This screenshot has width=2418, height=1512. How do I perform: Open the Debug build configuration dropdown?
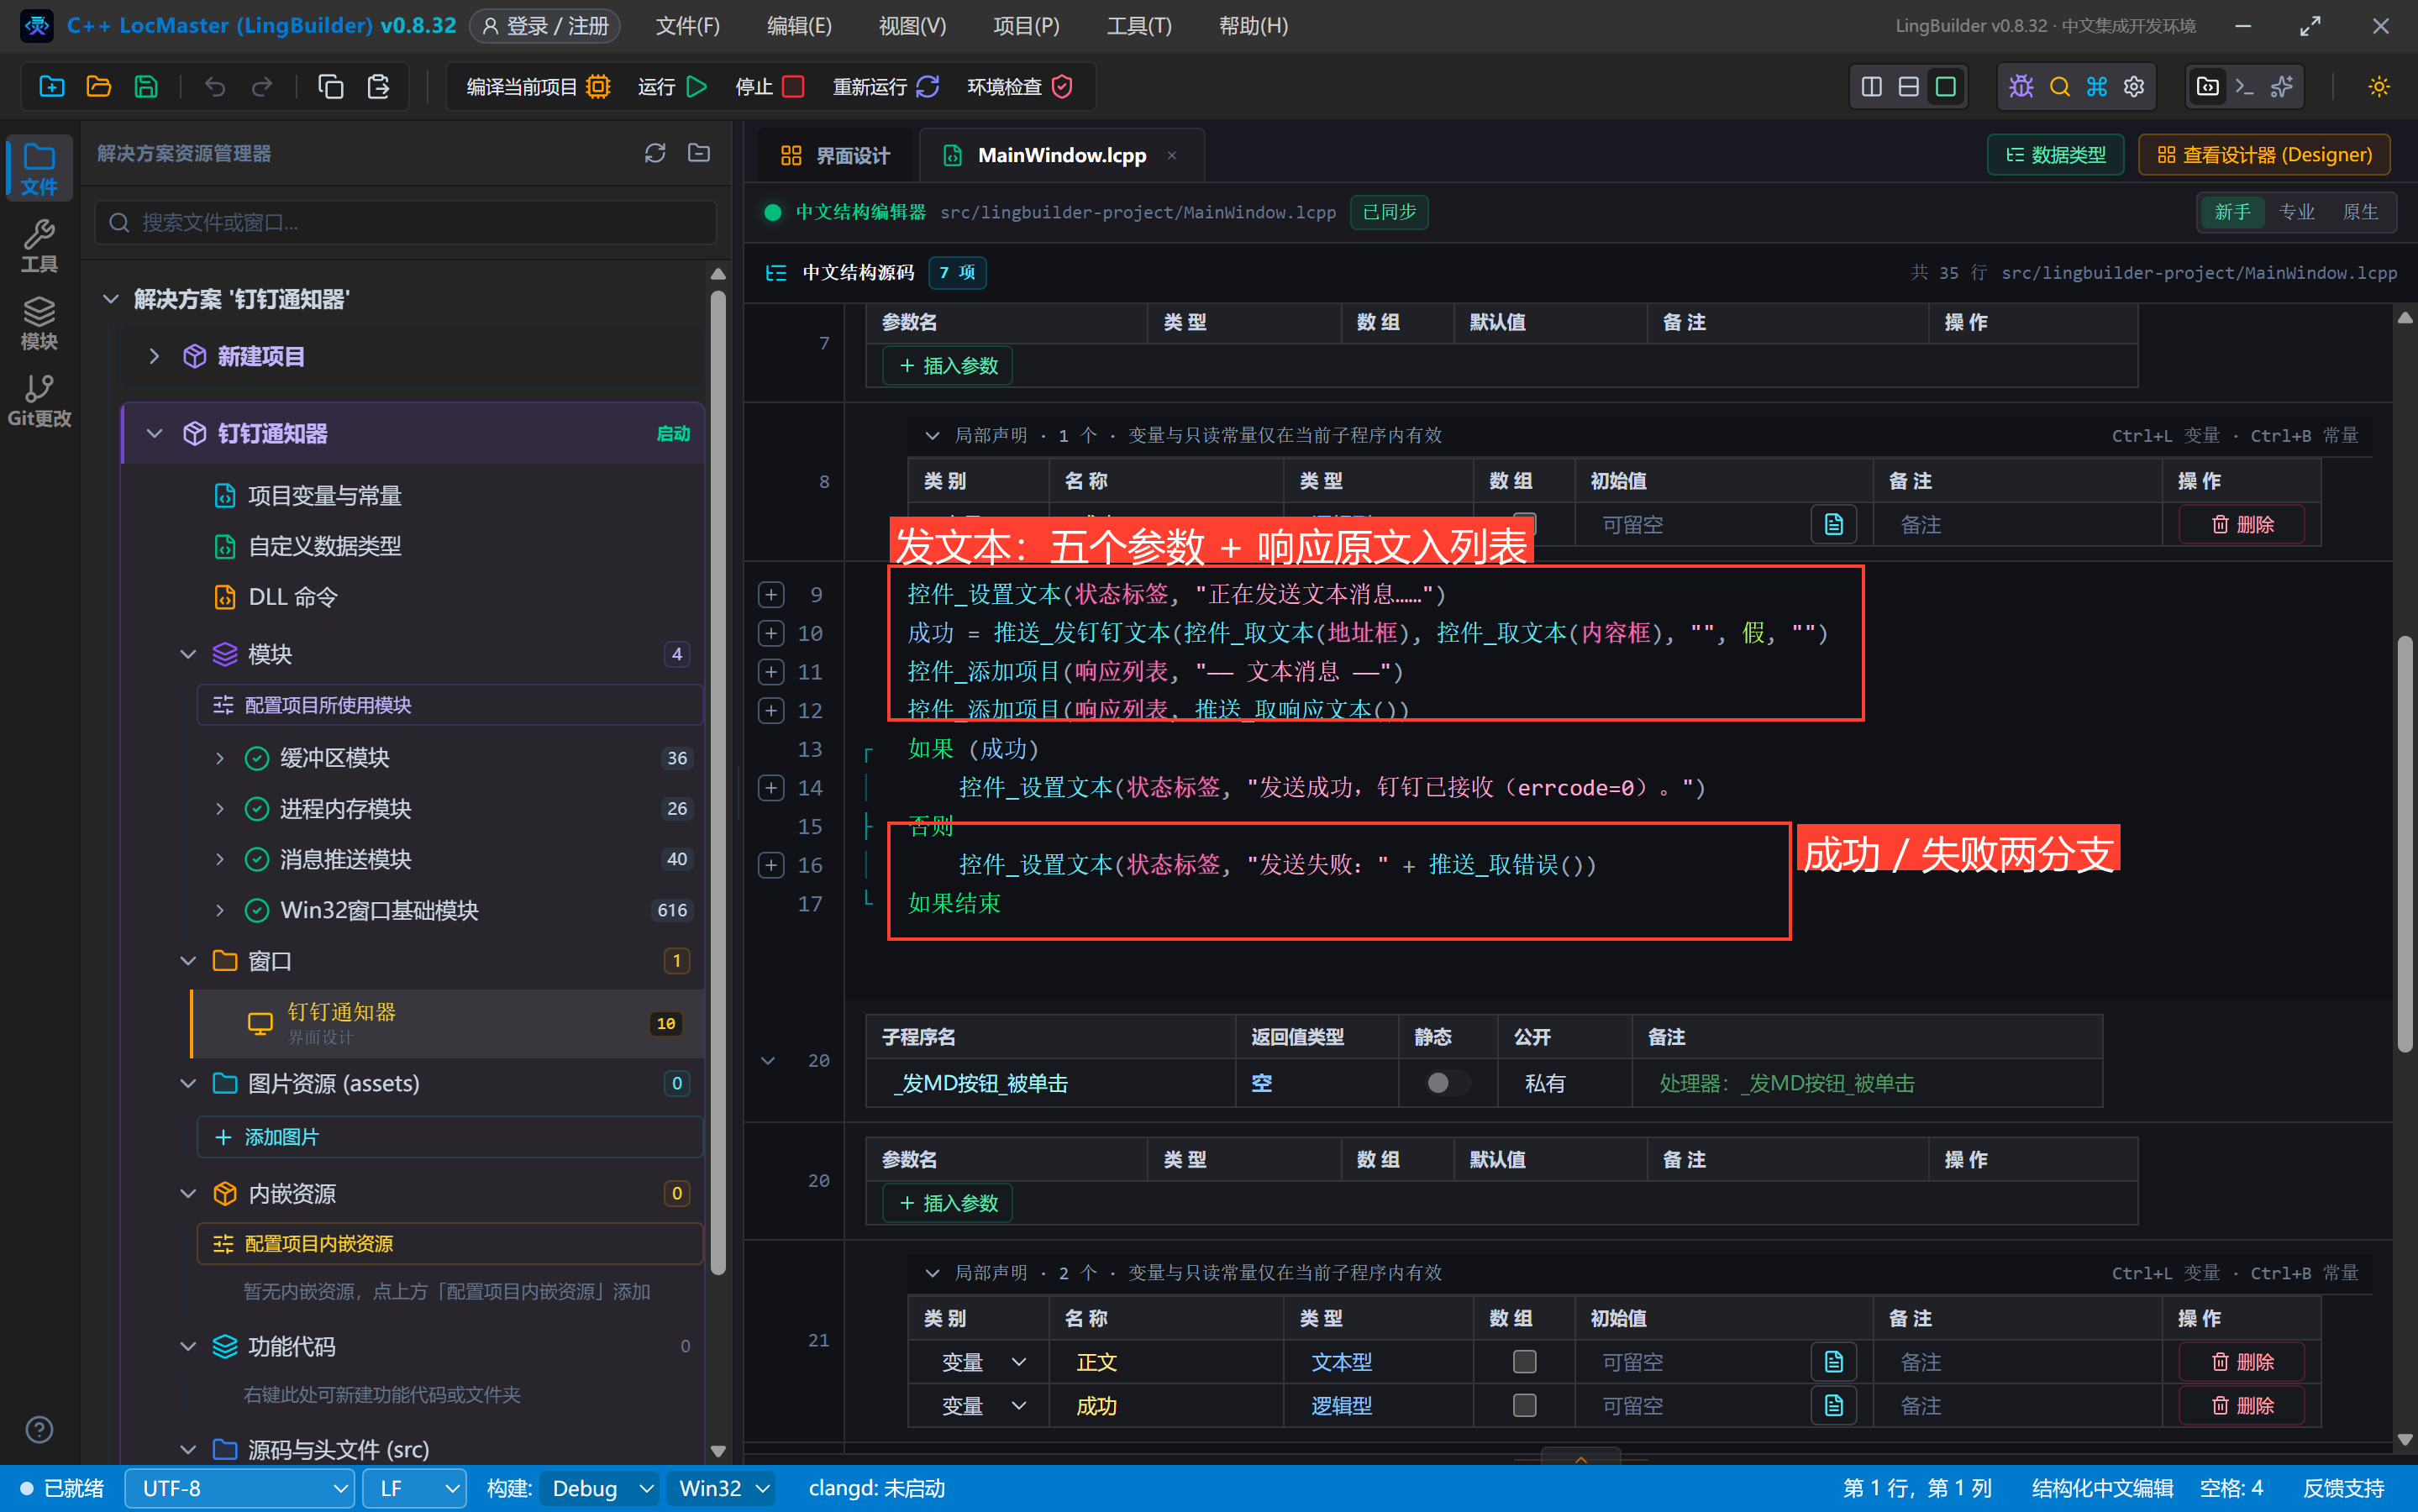[x=600, y=1489]
